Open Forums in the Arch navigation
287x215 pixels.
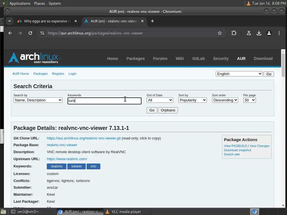160,59
